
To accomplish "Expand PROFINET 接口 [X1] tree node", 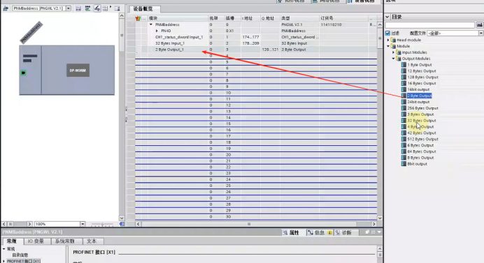I will point(4,261).
